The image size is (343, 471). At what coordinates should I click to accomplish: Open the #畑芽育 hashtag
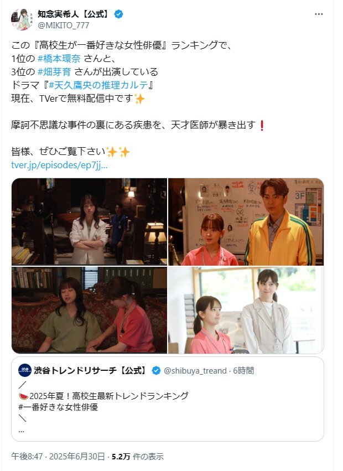(x=54, y=72)
